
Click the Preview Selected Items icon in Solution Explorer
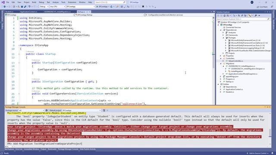point(259,15)
